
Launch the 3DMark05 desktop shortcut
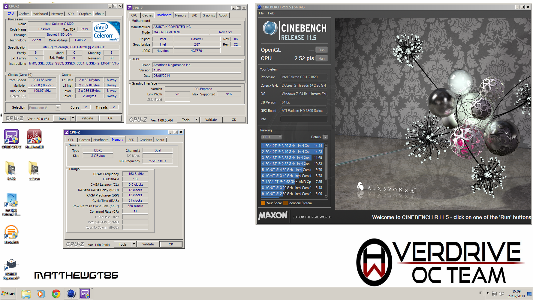pyautogui.click(x=11, y=234)
